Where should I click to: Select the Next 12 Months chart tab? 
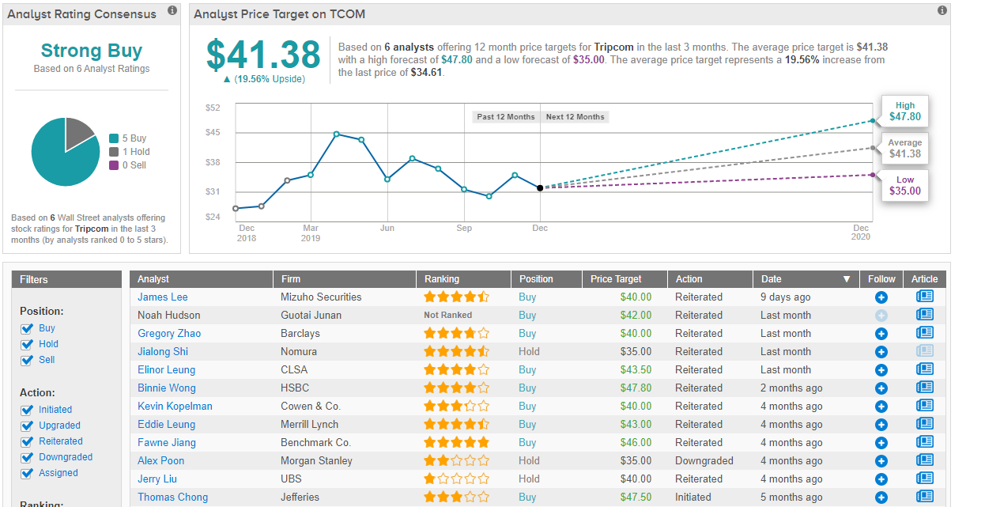(575, 117)
